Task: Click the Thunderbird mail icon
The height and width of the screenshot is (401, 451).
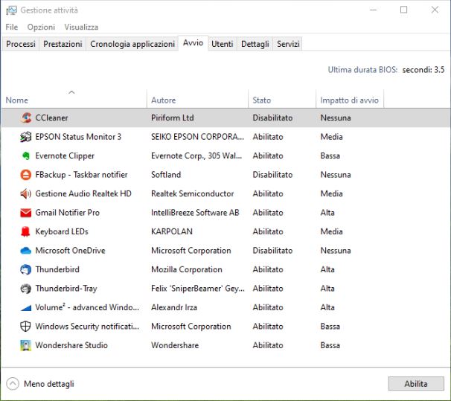Action: click(x=25, y=269)
